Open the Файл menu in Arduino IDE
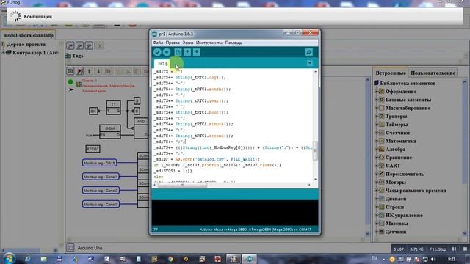Image resolution: width=470 pixels, height=264 pixels. pos(159,43)
